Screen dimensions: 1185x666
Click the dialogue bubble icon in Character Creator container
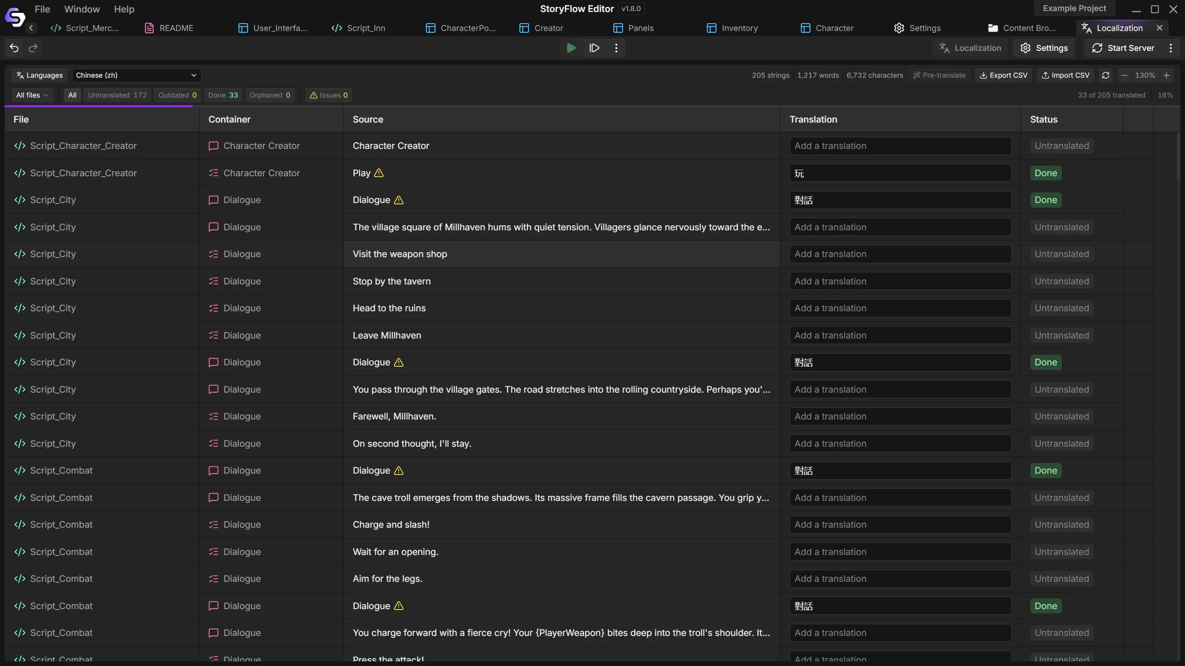(213, 146)
